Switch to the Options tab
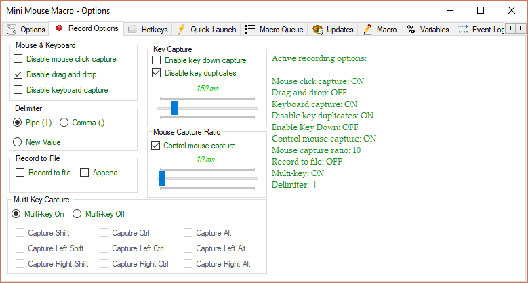Viewport: 528px width, 283px height. pyautogui.click(x=26, y=30)
